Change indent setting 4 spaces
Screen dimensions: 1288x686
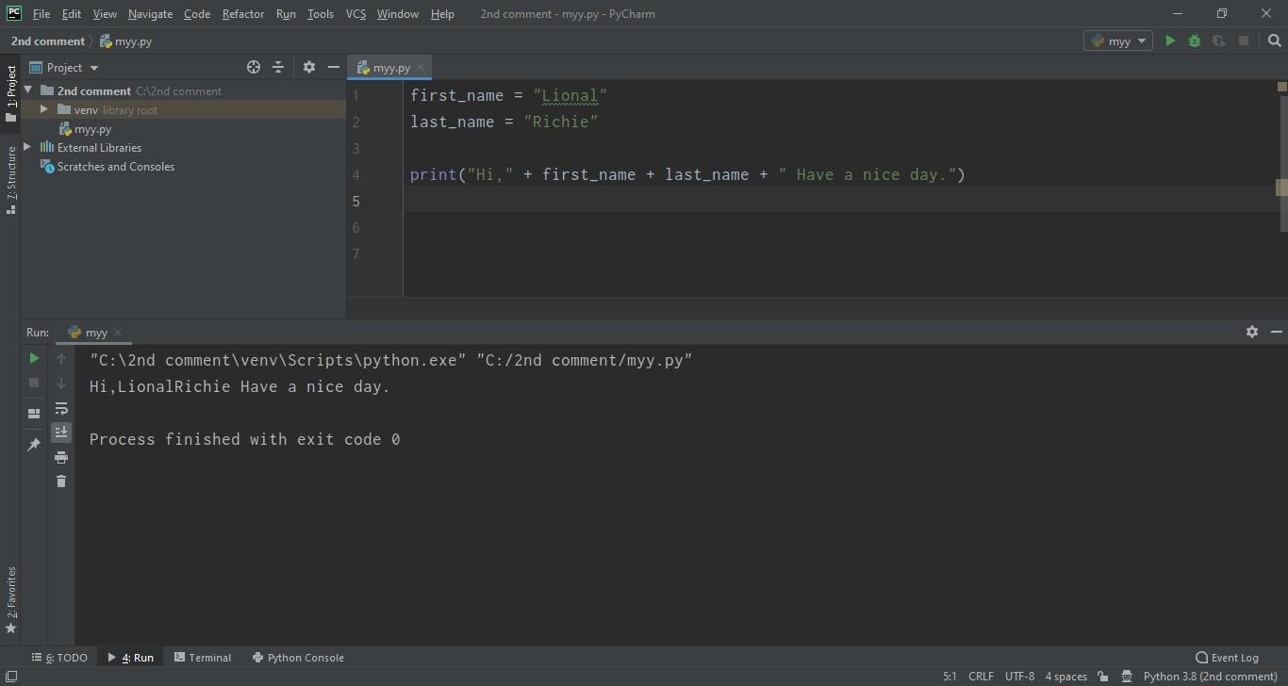tap(1065, 677)
